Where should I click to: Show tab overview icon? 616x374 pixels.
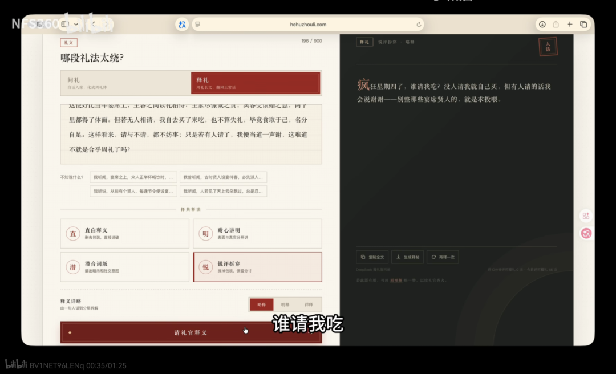click(584, 25)
